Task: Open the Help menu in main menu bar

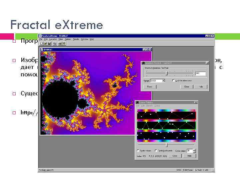Action: 92,39
